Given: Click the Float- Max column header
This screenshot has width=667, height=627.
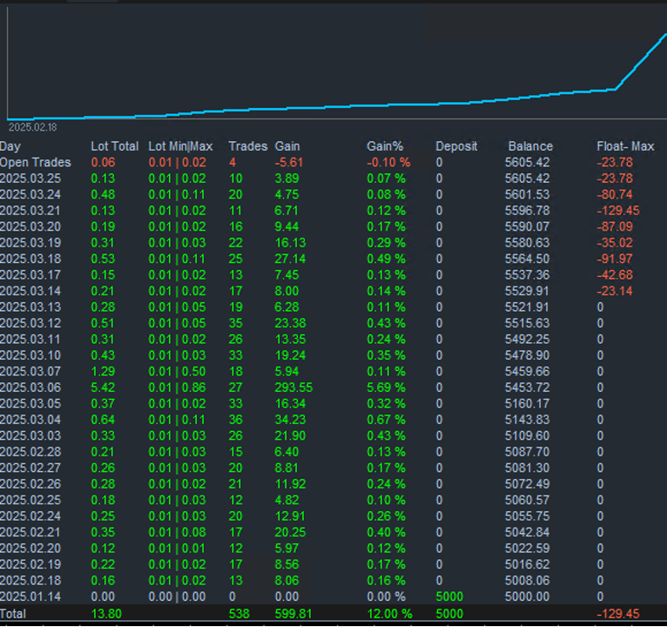Looking at the screenshot, I should [625, 146].
